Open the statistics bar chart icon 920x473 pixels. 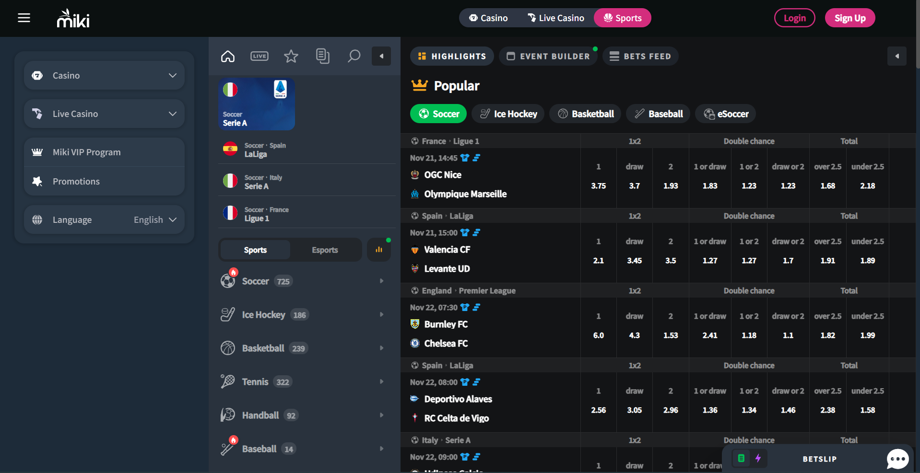[x=379, y=250]
